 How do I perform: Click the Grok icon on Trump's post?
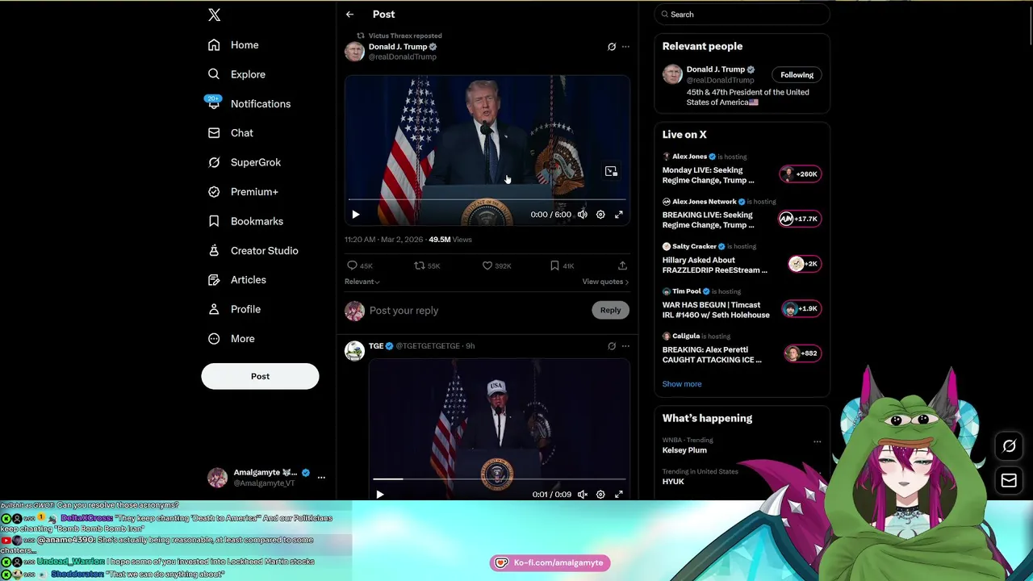612,47
